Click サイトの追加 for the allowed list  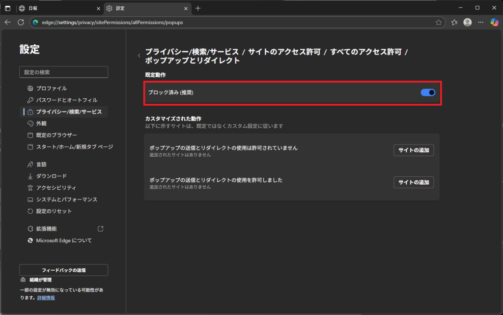click(413, 182)
